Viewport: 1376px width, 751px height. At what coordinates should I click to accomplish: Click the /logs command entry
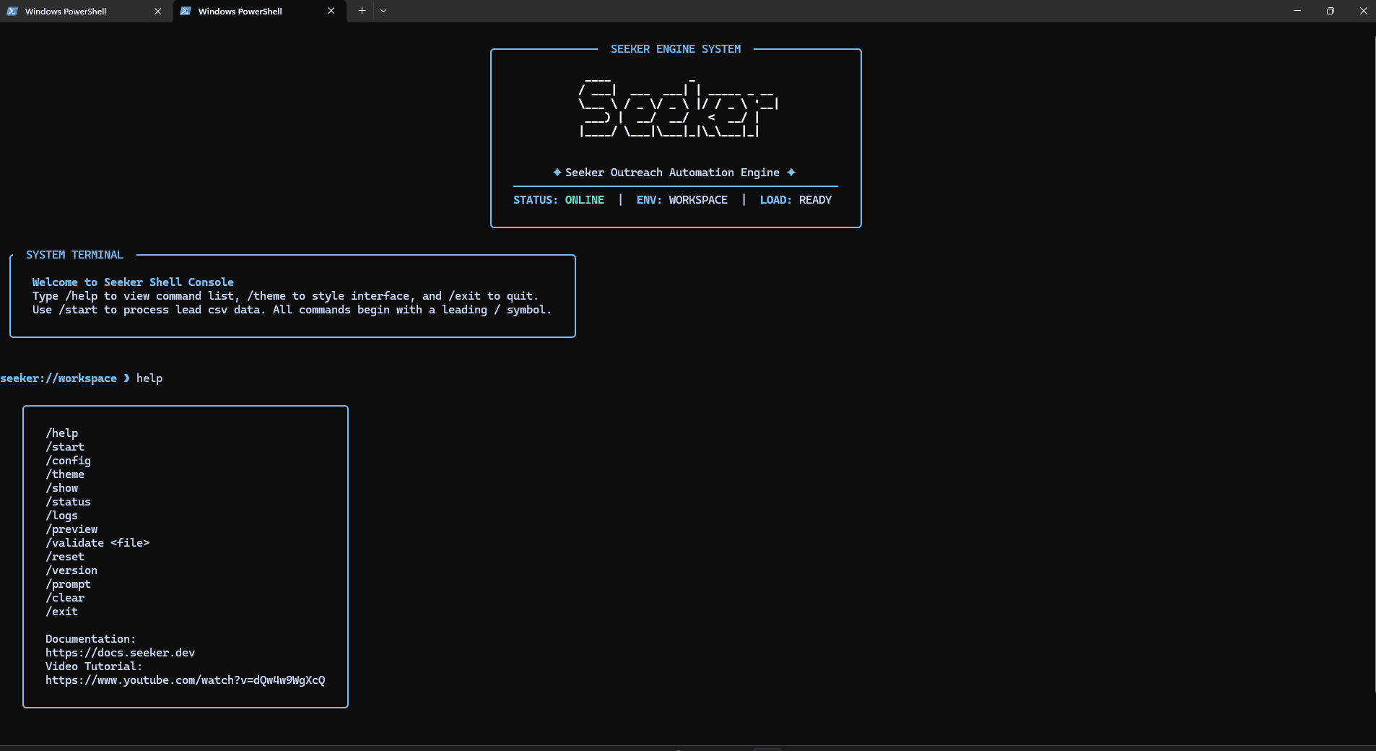(x=62, y=516)
